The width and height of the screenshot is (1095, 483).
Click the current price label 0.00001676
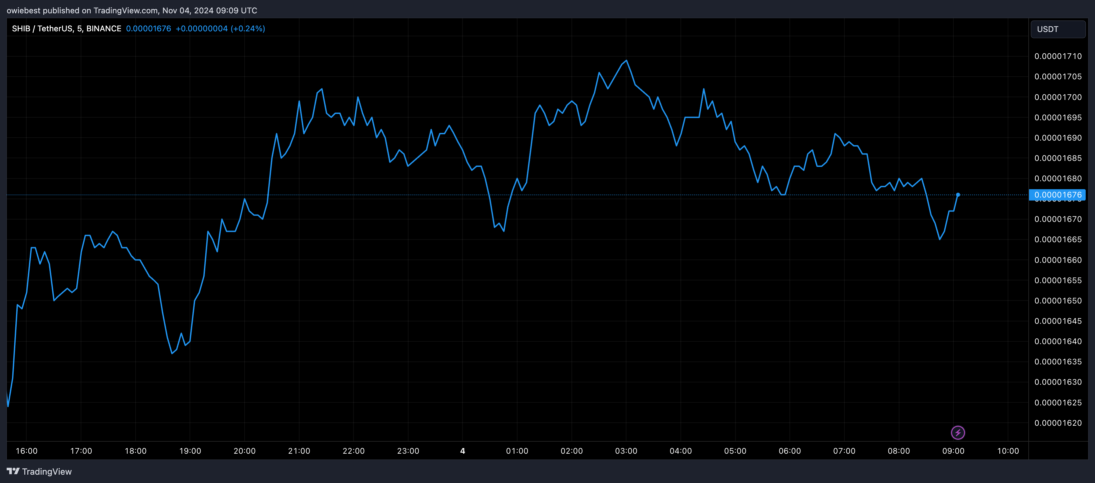[1057, 195]
